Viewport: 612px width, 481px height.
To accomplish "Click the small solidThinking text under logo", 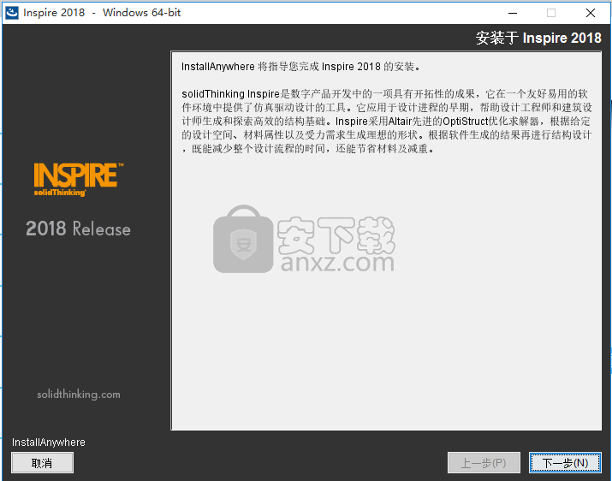I will pos(60,193).
